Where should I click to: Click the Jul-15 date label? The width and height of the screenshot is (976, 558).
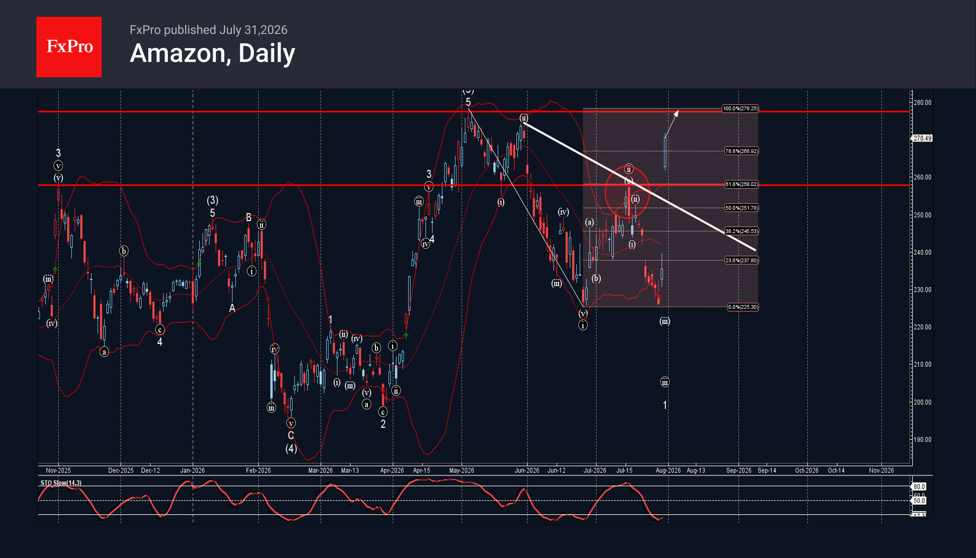(x=624, y=470)
